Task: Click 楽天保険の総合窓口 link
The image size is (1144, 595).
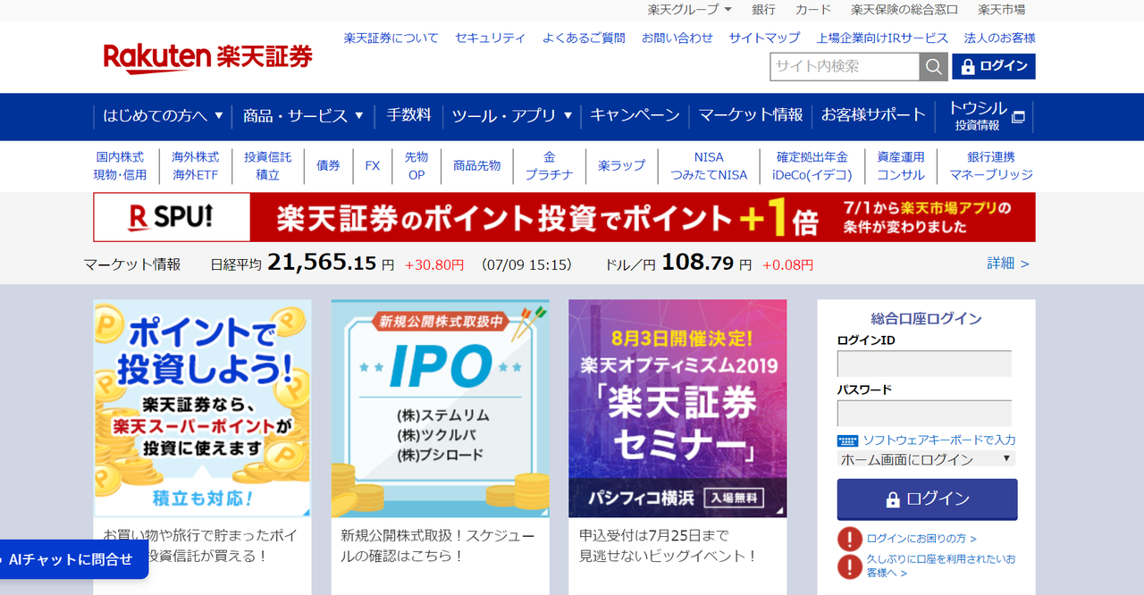Action: [904, 10]
